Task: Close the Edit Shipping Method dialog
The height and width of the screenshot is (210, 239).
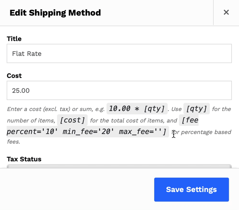Action: 226,12
